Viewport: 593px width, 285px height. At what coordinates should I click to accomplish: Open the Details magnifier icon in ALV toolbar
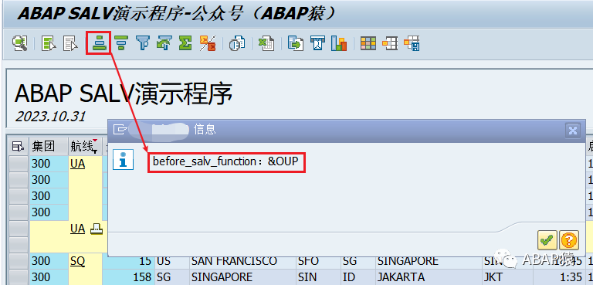(19, 43)
